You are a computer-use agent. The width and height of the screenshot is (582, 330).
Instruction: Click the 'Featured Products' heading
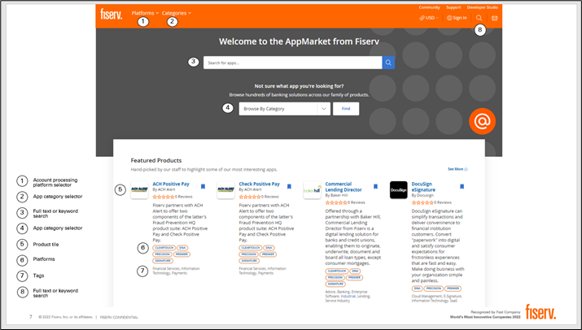156,161
